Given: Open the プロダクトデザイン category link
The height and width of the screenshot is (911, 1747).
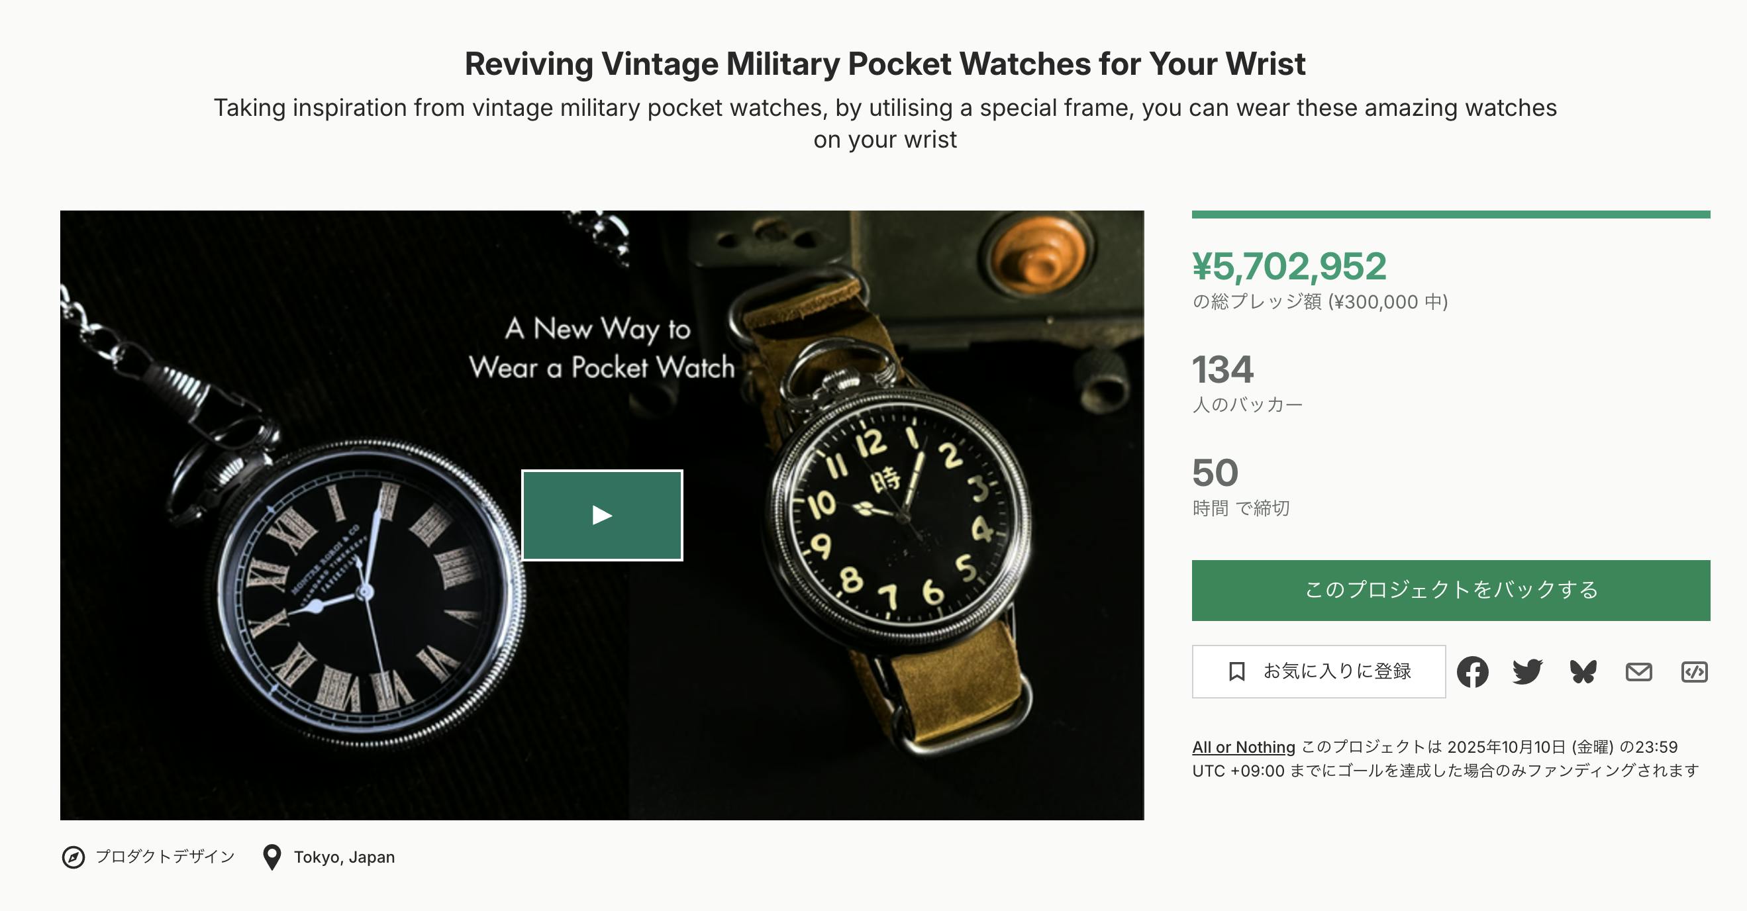Looking at the screenshot, I should click(x=165, y=857).
